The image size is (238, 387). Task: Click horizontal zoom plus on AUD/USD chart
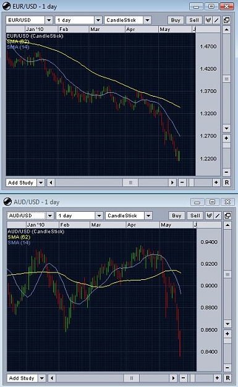[x=217, y=378]
